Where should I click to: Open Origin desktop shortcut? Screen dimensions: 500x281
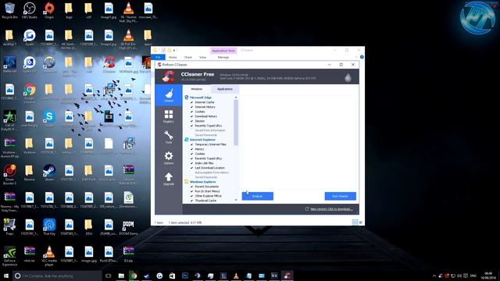pyautogui.click(x=49, y=10)
